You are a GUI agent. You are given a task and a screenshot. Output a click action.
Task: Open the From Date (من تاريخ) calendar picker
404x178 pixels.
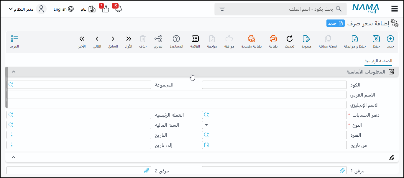pos(206,145)
